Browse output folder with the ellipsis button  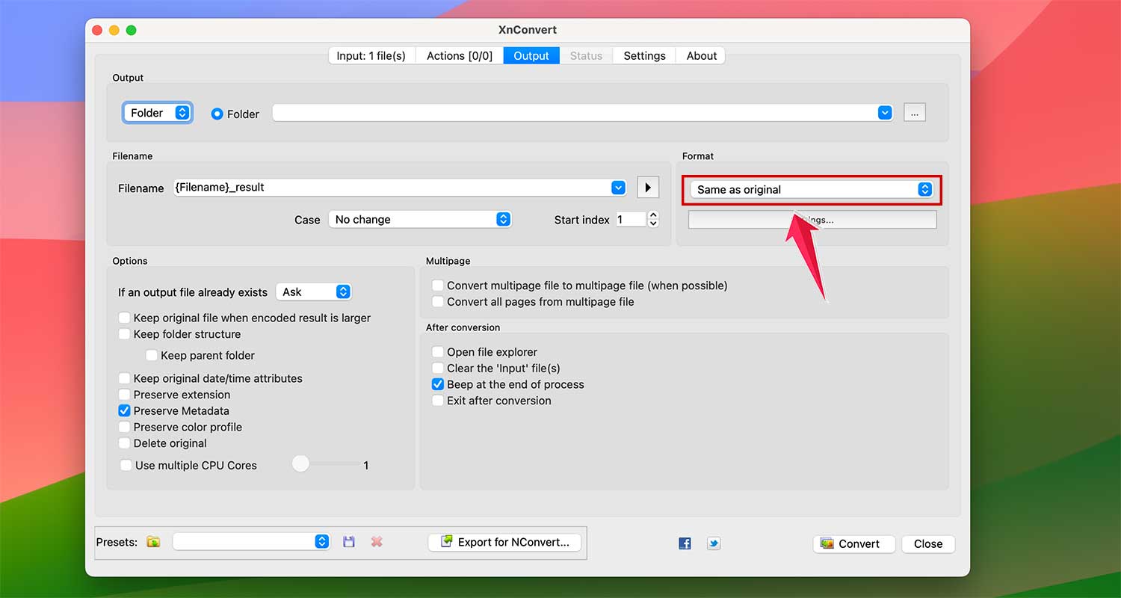pos(914,112)
